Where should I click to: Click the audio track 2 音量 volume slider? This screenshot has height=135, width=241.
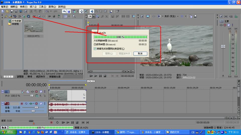pos(36,107)
